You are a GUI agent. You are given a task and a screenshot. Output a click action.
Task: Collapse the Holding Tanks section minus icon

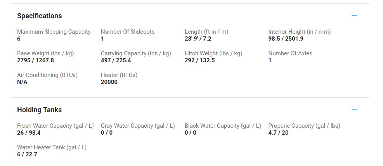[354, 110]
